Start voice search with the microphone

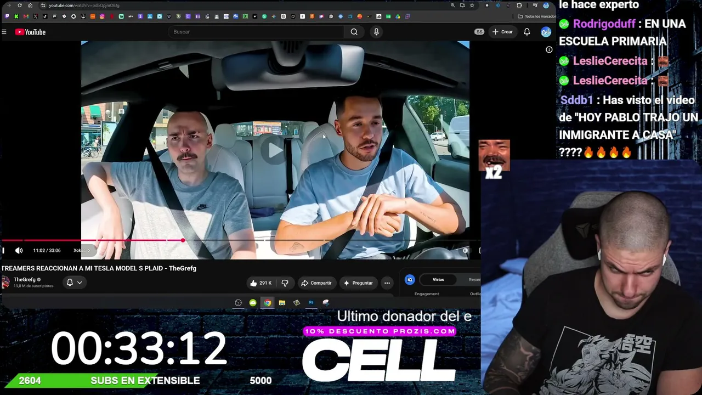pos(376,32)
